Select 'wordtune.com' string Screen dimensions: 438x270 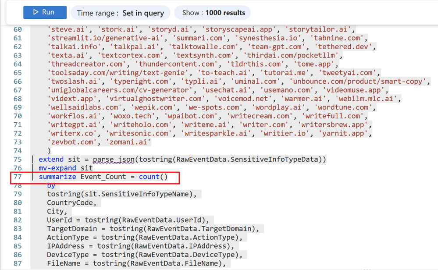[x=343, y=107]
